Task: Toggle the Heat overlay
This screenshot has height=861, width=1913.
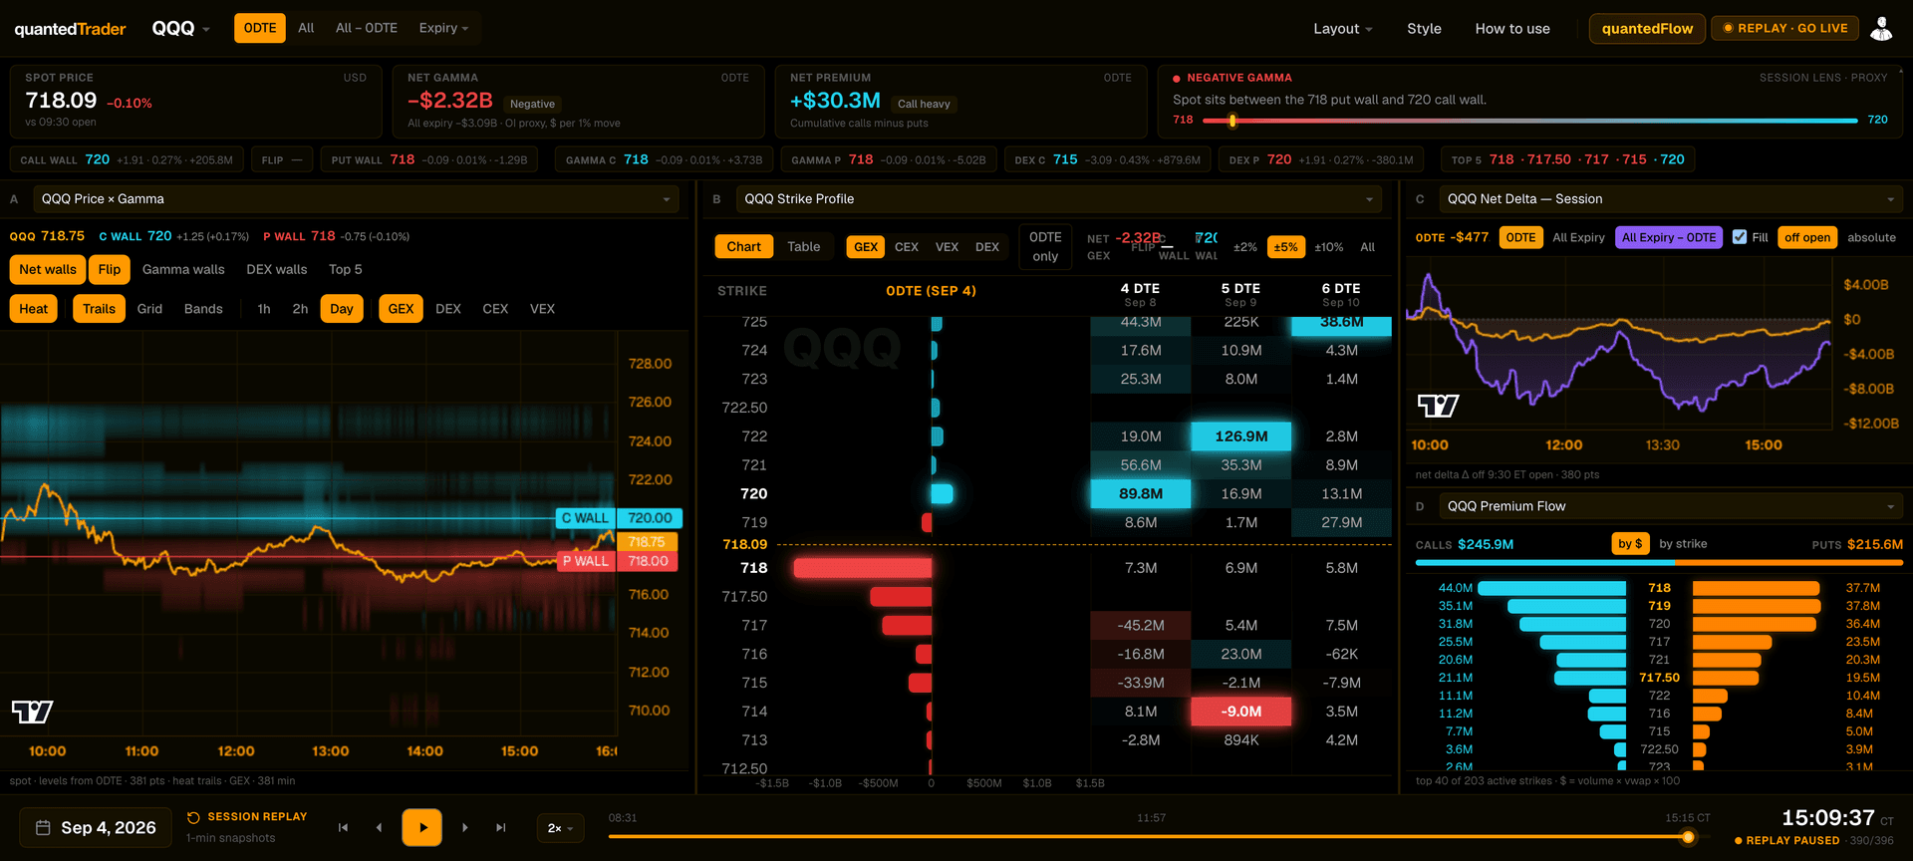Action: (x=34, y=309)
